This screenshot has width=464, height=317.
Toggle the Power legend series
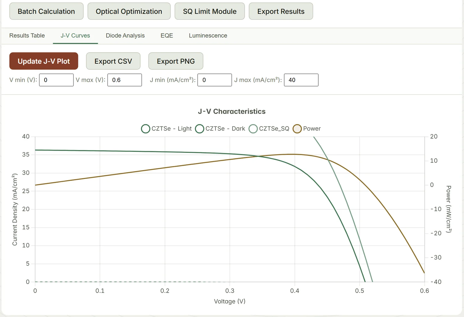[307, 129]
